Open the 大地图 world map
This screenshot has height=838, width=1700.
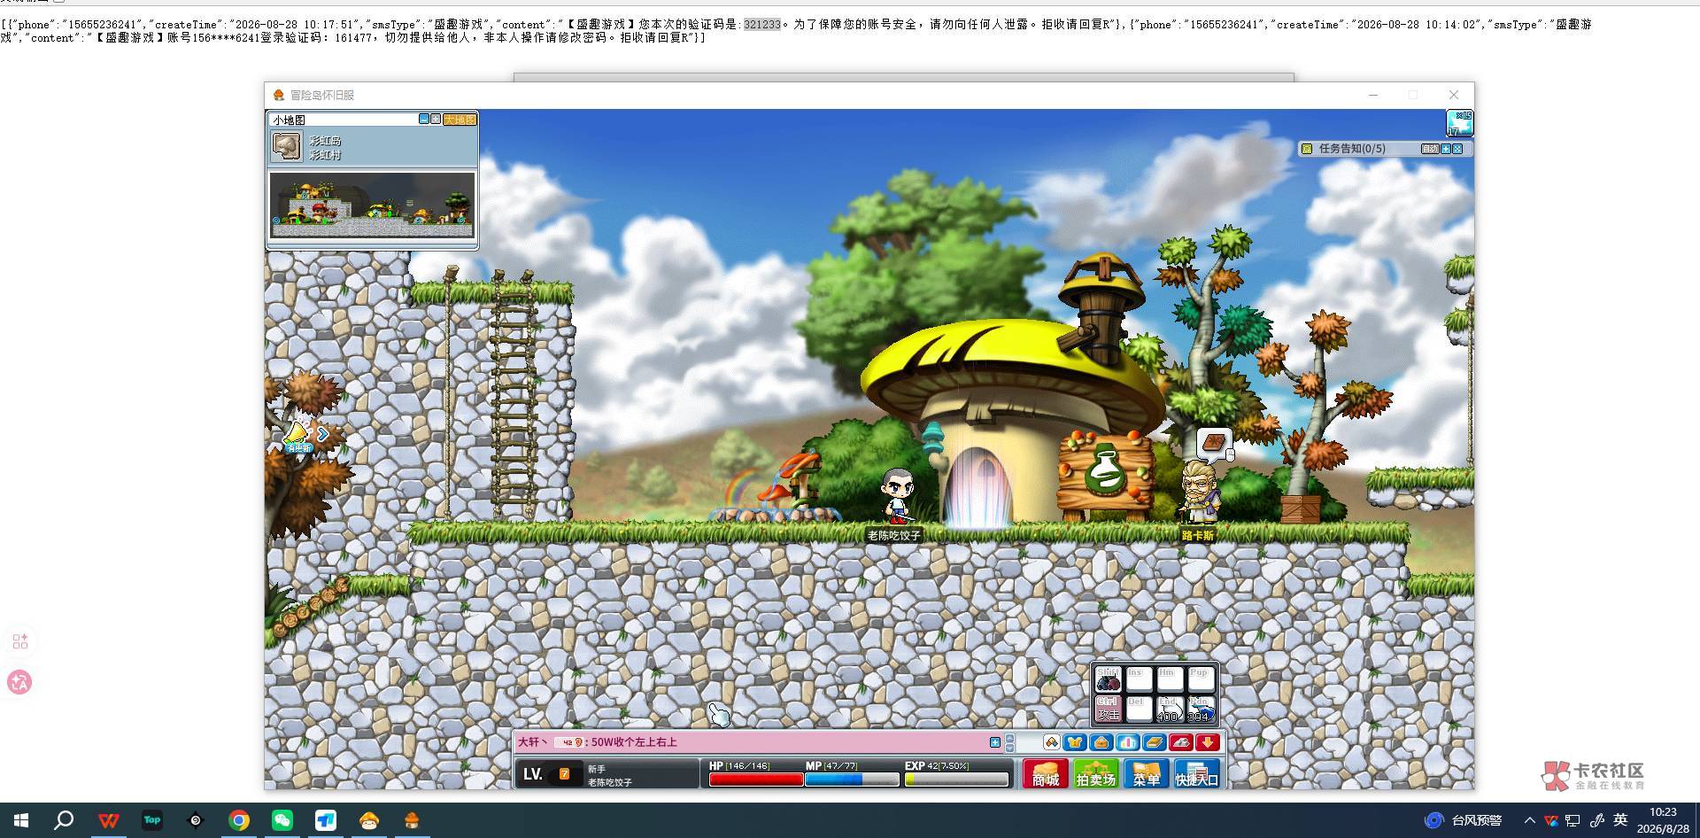coord(460,119)
